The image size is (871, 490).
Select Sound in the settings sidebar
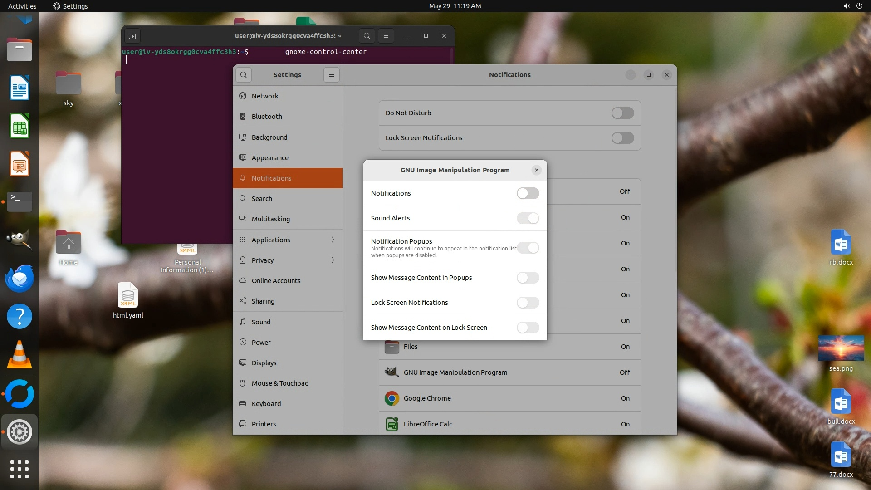pos(261,322)
